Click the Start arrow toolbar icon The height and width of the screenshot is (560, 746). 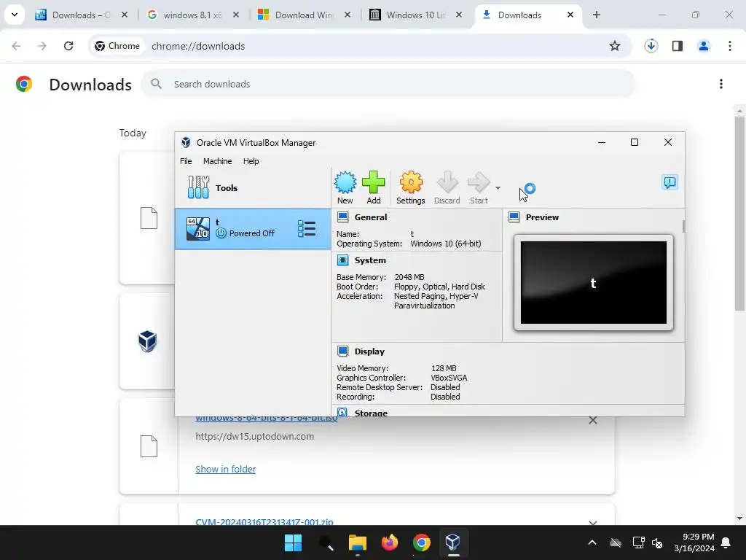click(479, 187)
